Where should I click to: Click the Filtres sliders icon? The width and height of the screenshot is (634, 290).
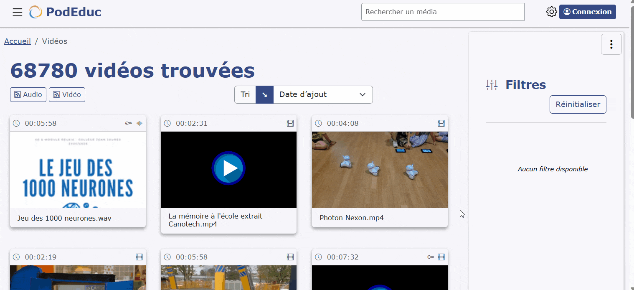tap(492, 85)
